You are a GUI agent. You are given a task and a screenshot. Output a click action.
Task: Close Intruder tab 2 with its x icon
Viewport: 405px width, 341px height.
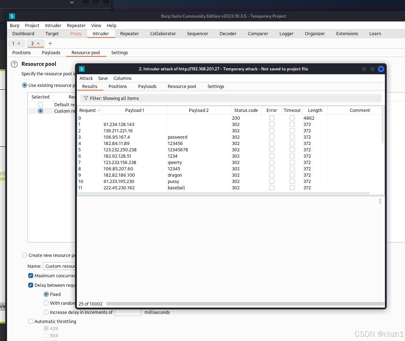point(38,43)
